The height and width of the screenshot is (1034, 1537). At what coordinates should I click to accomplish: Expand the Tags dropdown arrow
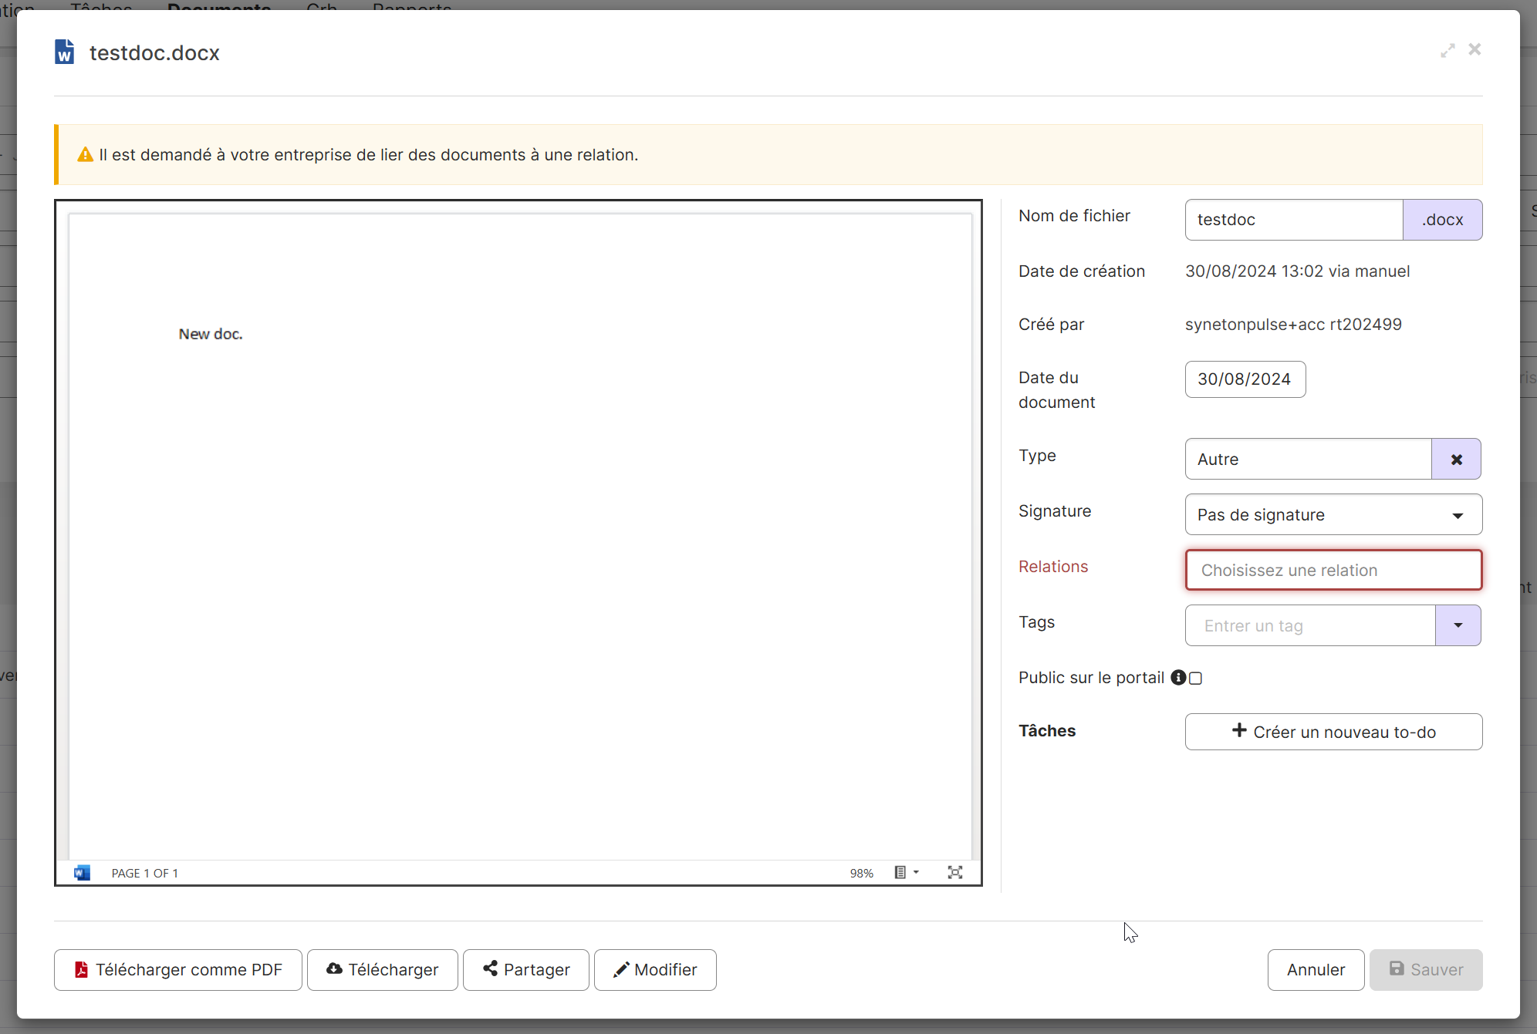1458,625
